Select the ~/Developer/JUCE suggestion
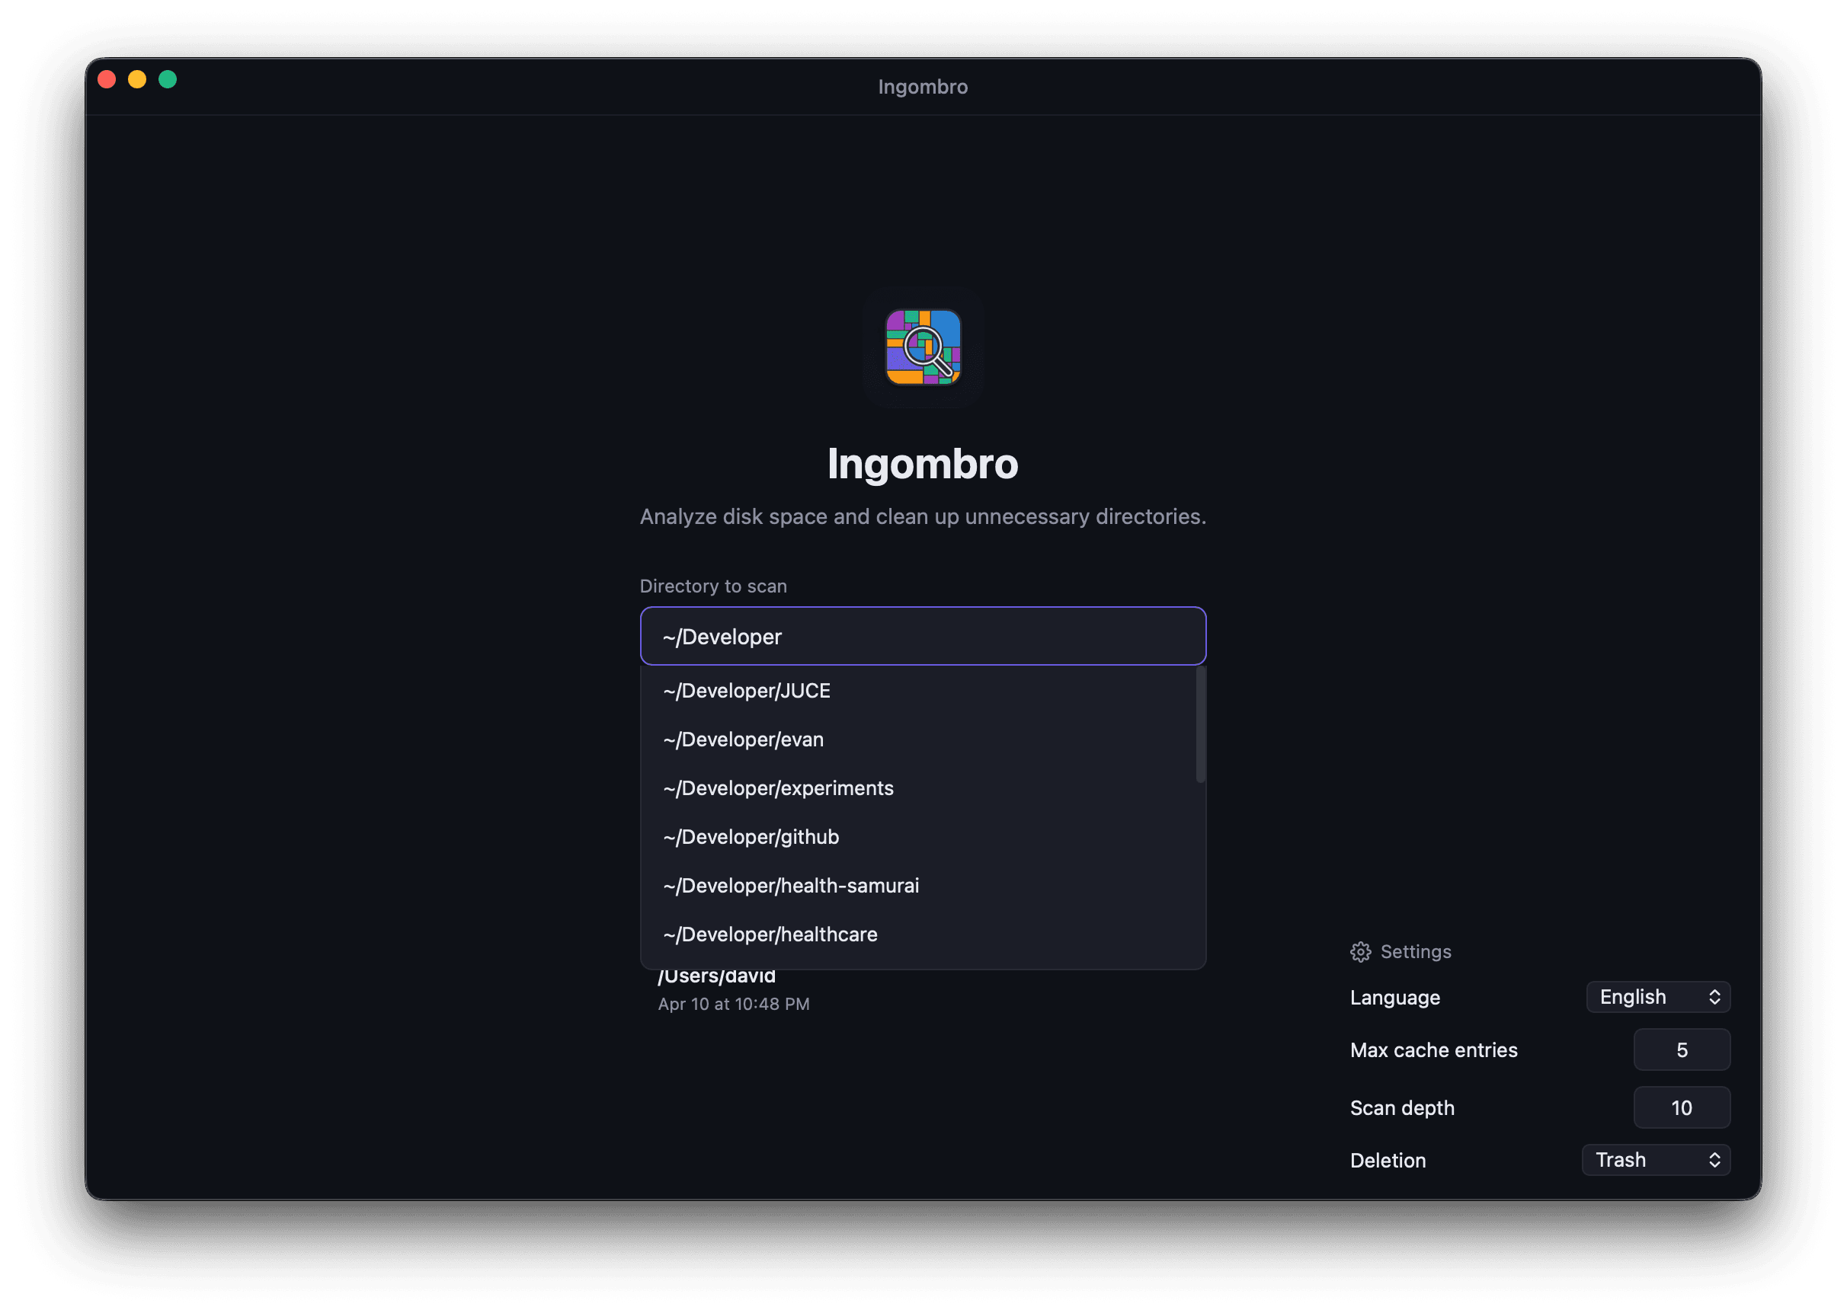 point(747,691)
